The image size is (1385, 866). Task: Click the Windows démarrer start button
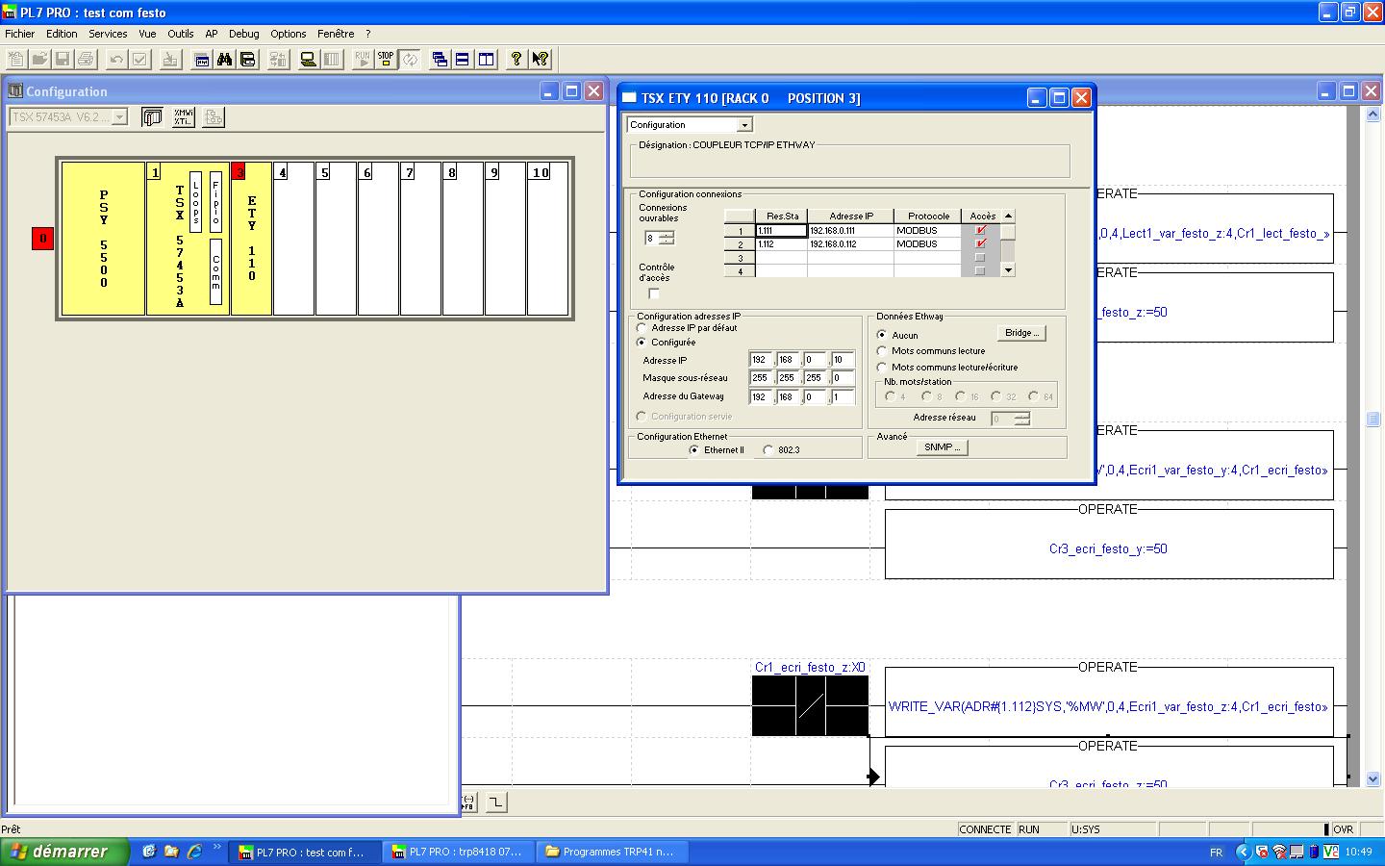tap(64, 852)
